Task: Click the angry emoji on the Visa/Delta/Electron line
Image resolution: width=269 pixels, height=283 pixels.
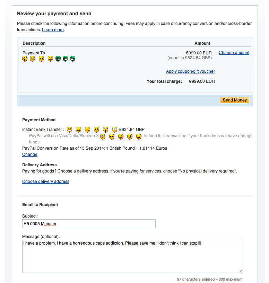Action: (130, 136)
